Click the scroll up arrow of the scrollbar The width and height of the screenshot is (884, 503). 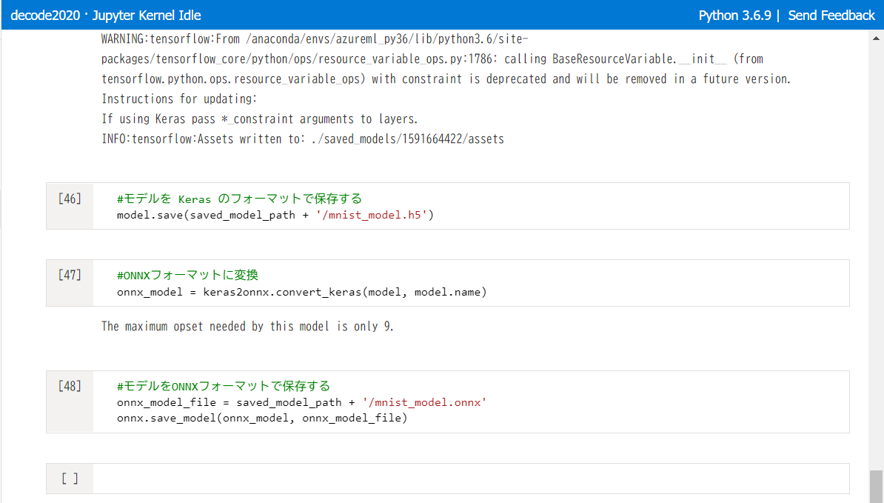[x=876, y=39]
